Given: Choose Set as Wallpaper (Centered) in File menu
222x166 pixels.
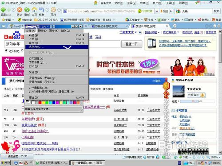Looking at the screenshot, I should (57, 82).
